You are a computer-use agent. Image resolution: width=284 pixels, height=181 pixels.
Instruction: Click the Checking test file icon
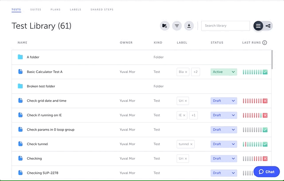coord(20,158)
